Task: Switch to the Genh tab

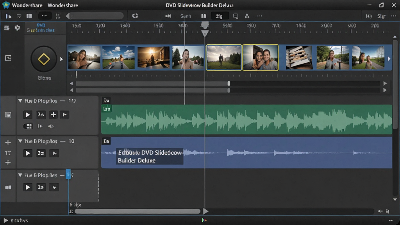Action: point(186,16)
